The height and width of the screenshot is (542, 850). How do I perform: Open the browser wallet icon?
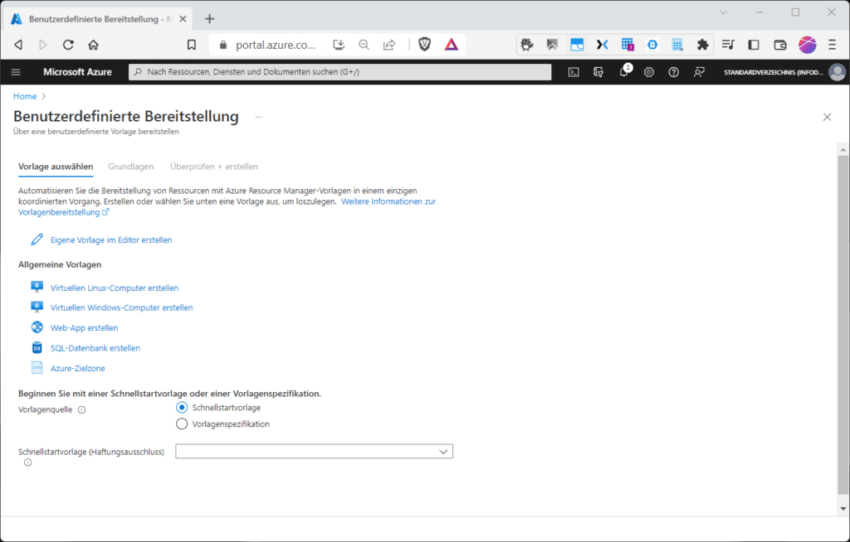click(780, 45)
